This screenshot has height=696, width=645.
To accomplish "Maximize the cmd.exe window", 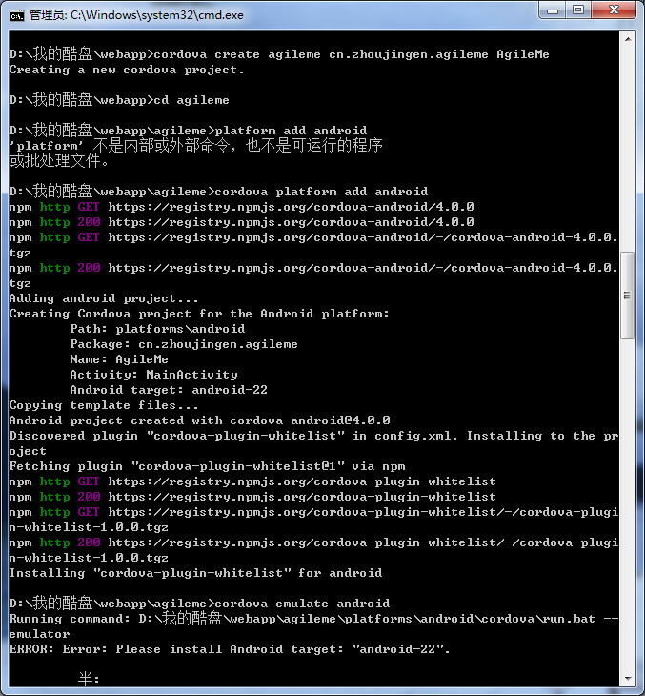I will [578, 10].
